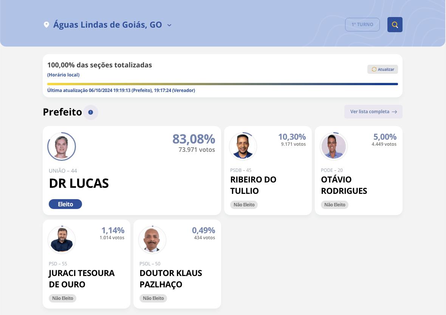
Task: Open the Águas Lindas de Goiás dropdown
Action: [108, 25]
